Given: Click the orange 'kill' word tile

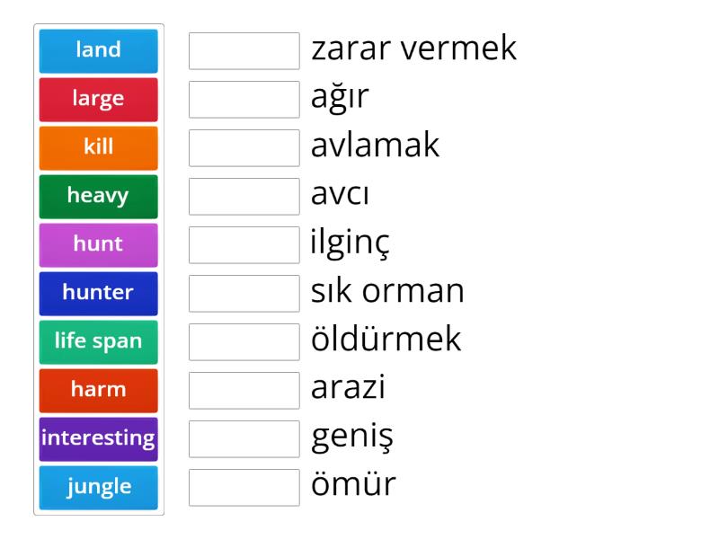Looking at the screenshot, I should 99,147.
